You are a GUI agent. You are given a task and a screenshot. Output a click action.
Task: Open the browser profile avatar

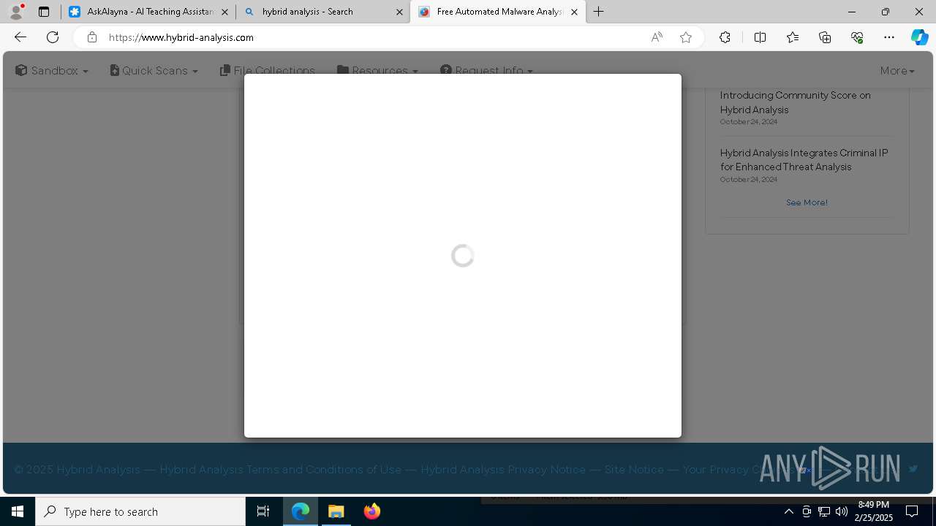coord(15,12)
